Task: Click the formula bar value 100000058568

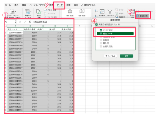Action: [x=40, y=22]
